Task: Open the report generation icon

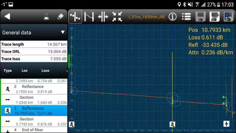Action: [228, 17]
